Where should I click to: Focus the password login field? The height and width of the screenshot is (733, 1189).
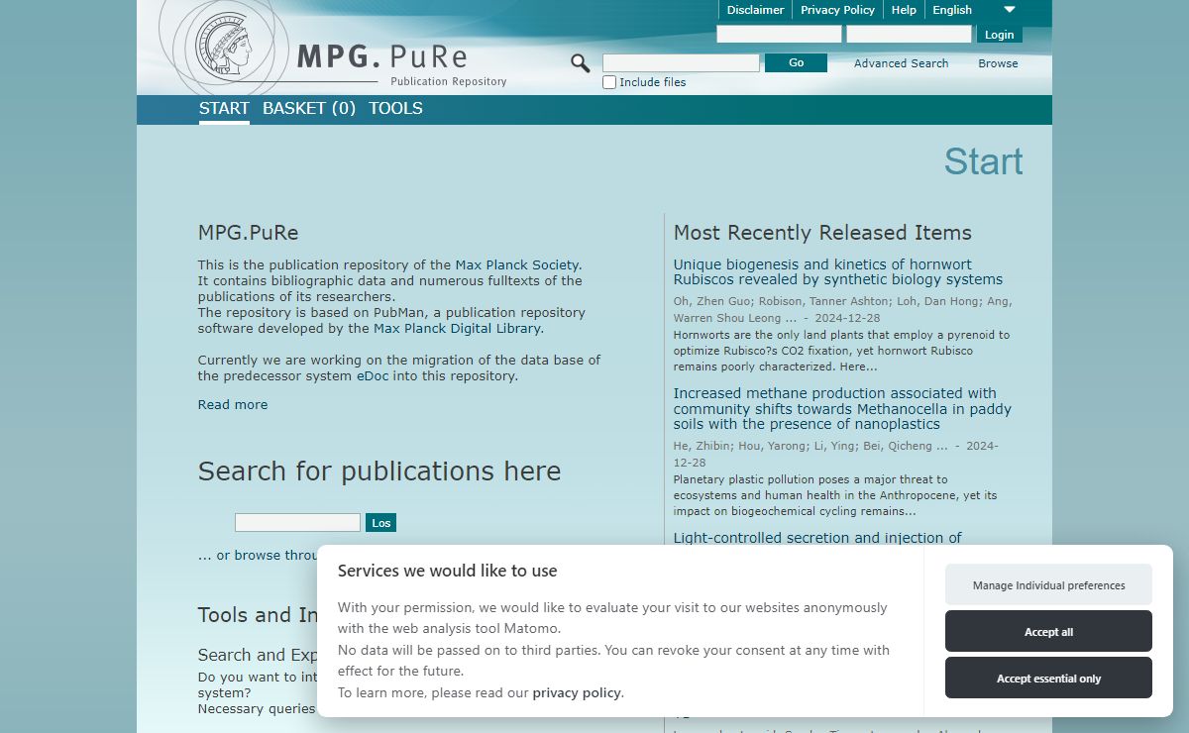click(x=909, y=35)
